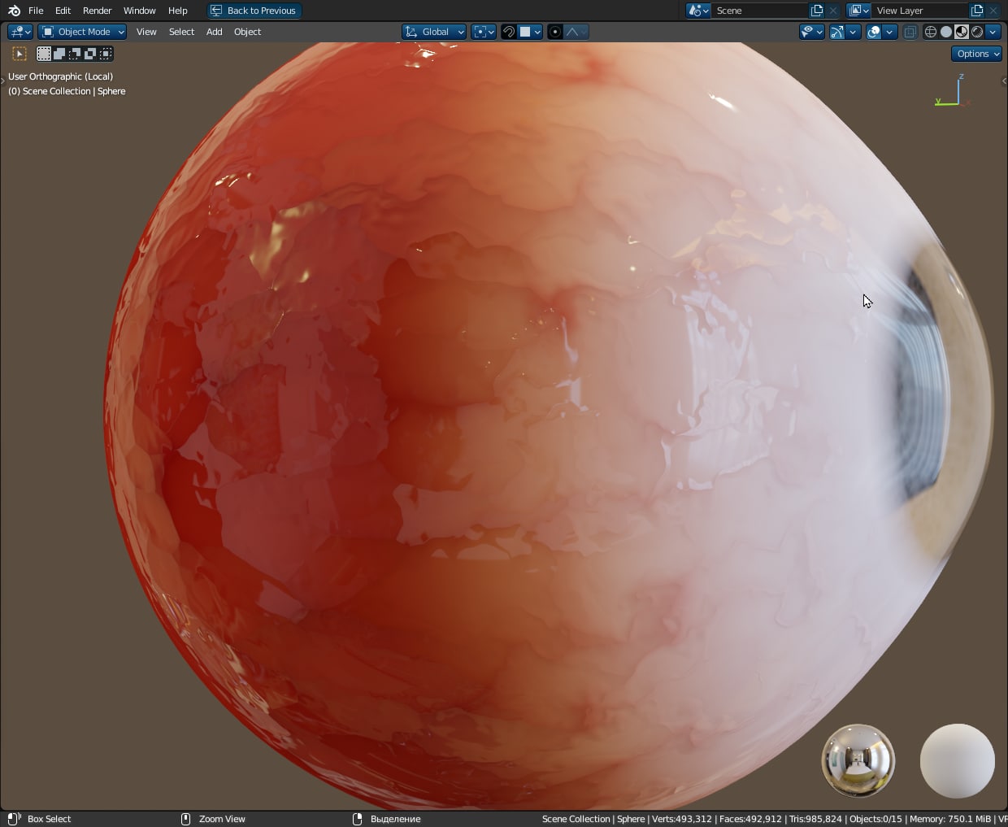Add a new view layer icon

pyautogui.click(x=977, y=11)
